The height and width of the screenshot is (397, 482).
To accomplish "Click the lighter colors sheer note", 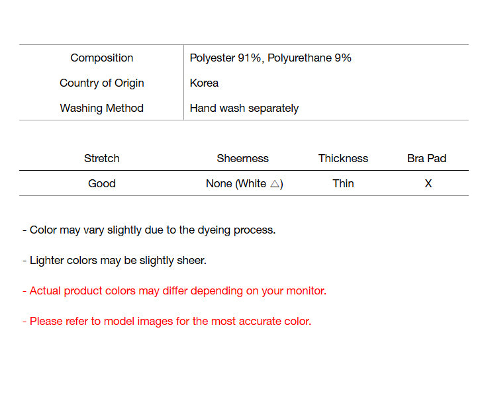I will coord(115,261).
